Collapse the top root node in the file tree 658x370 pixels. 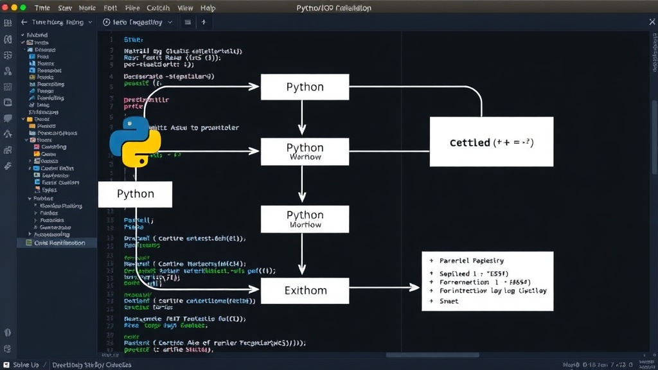tap(22, 35)
